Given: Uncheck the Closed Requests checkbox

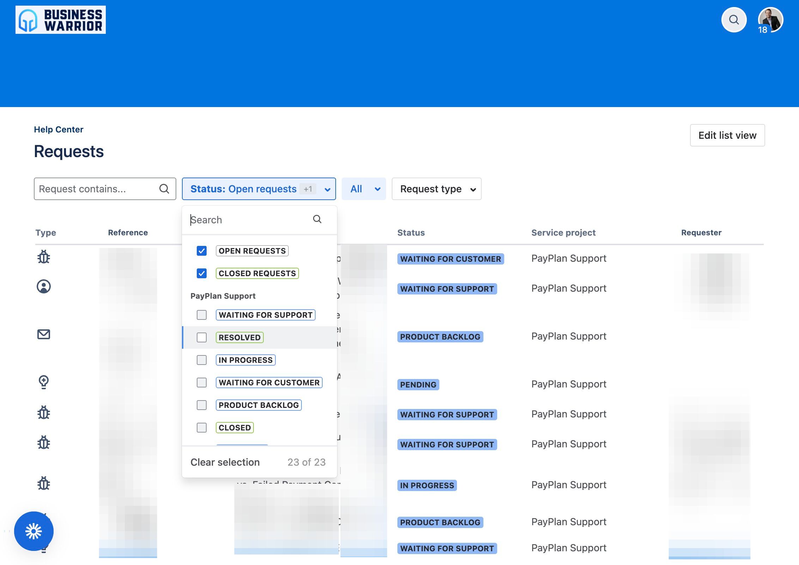Looking at the screenshot, I should (x=202, y=273).
